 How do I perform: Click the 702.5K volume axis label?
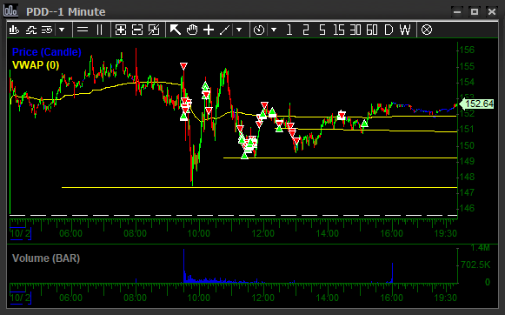475,265
